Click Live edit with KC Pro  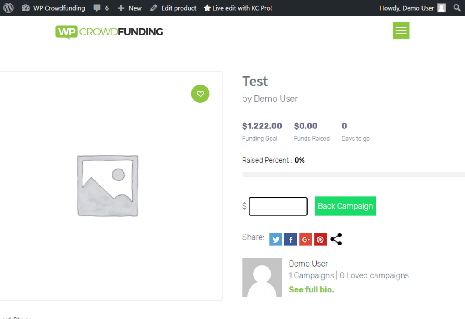coord(238,8)
